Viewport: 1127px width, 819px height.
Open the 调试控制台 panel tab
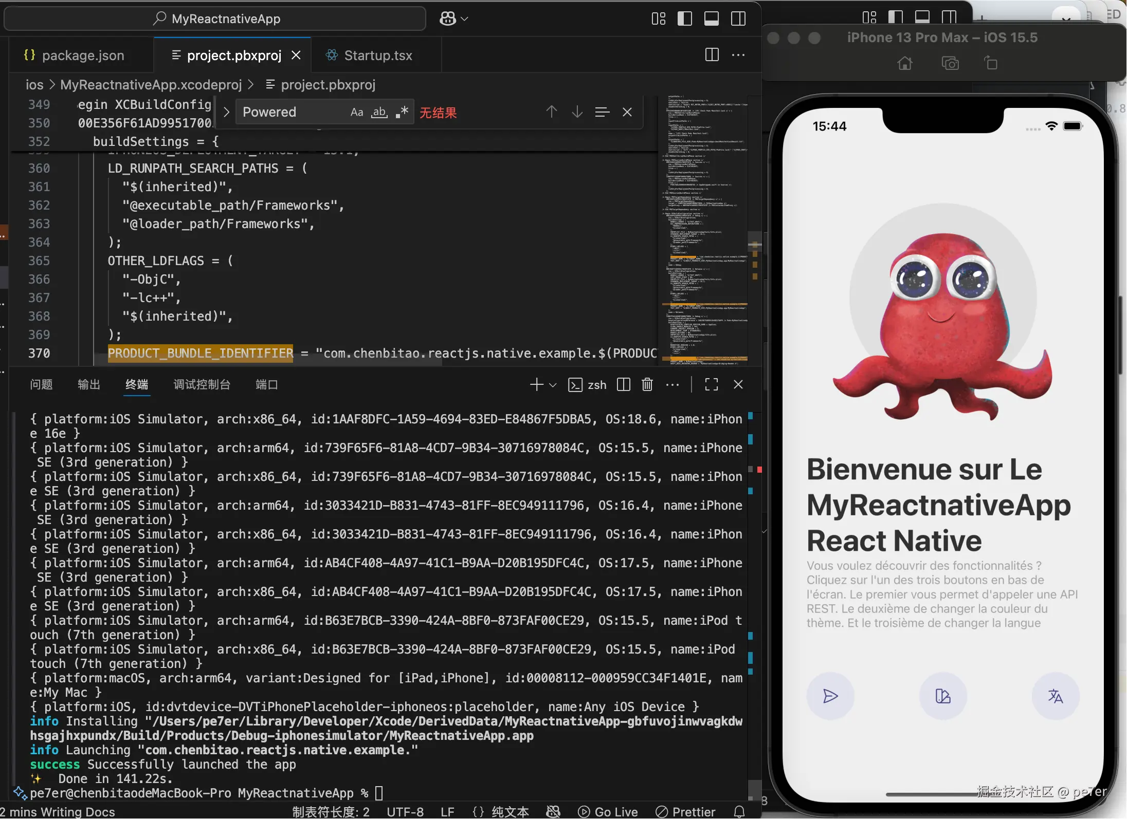pyautogui.click(x=202, y=385)
